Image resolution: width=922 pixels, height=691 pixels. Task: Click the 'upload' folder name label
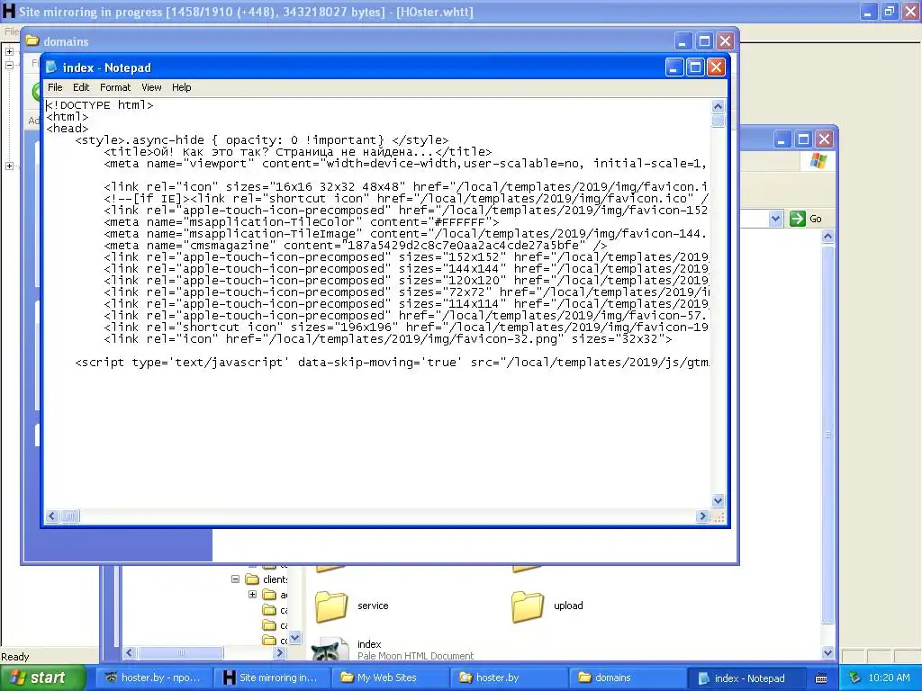pos(568,606)
